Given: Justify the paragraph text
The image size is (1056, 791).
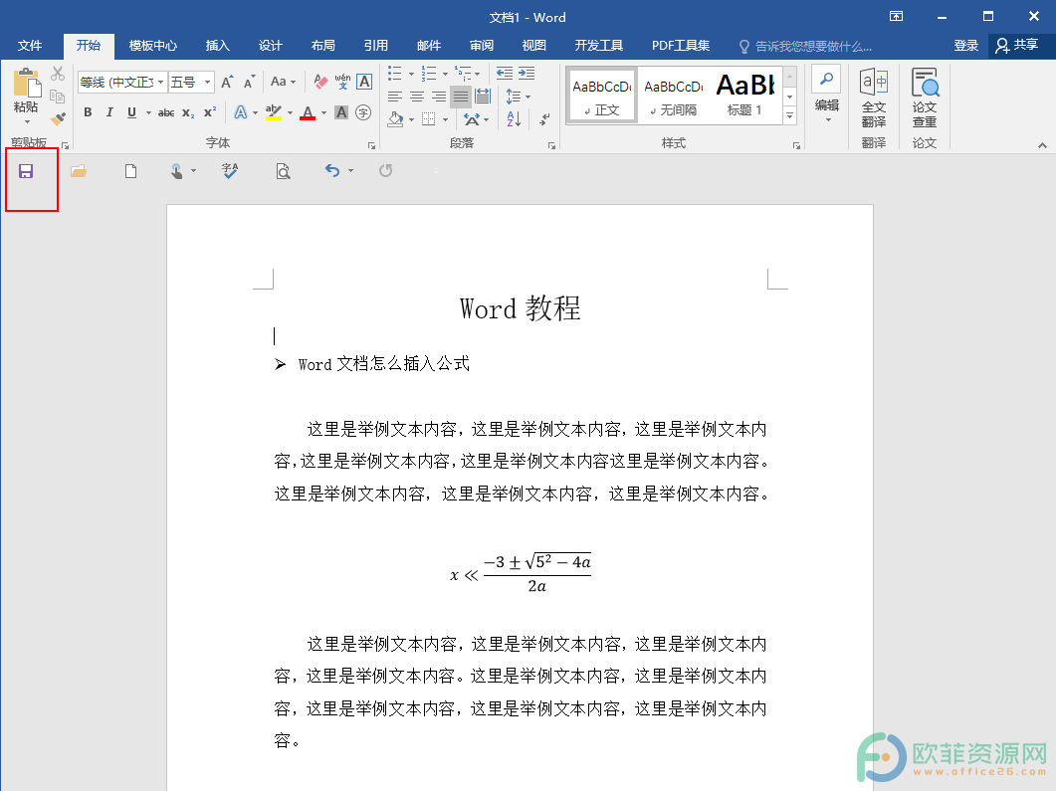Looking at the screenshot, I should point(461,97).
